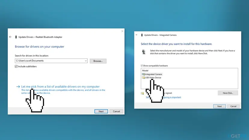Go back in Integrated Camera dialog

coord(137,35)
